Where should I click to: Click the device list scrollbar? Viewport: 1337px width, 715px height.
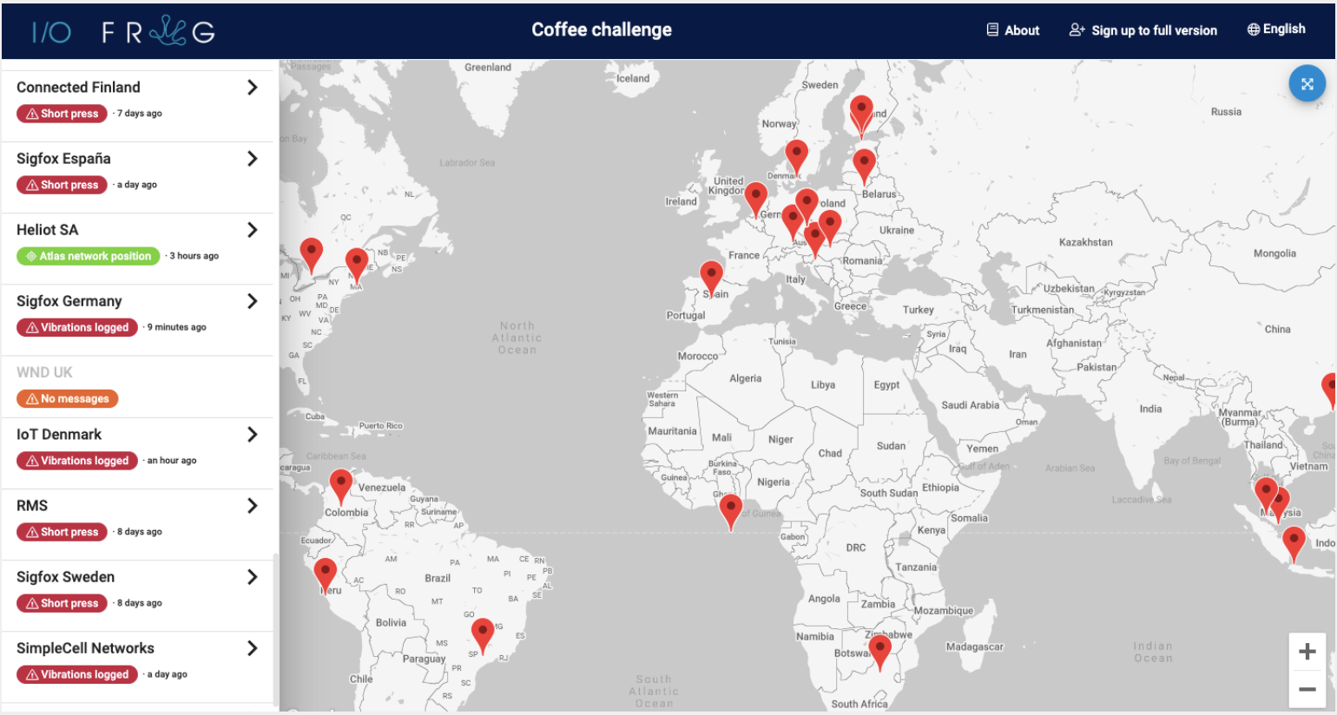[276, 629]
